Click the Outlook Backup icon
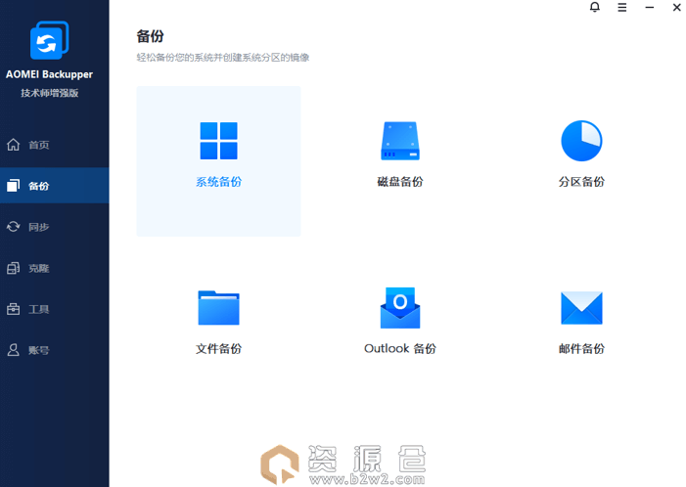 pyautogui.click(x=399, y=308)
